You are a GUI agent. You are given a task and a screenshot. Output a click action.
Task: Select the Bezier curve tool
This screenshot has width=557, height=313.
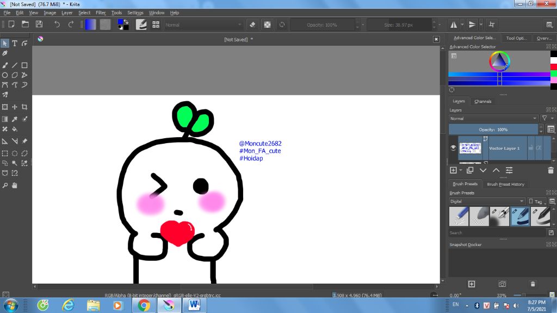click(5, 85)
